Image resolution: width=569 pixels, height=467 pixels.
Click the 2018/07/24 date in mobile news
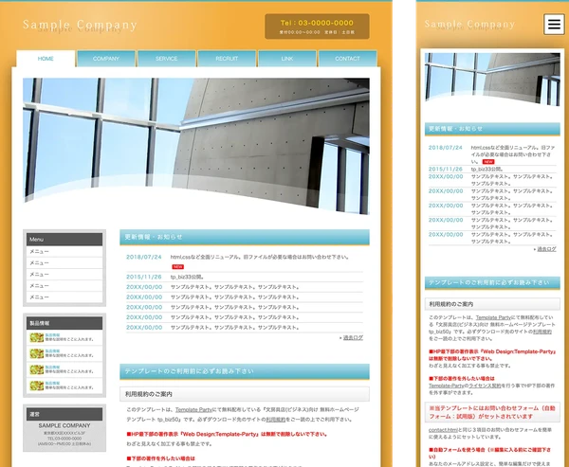[x=446, y=148]
